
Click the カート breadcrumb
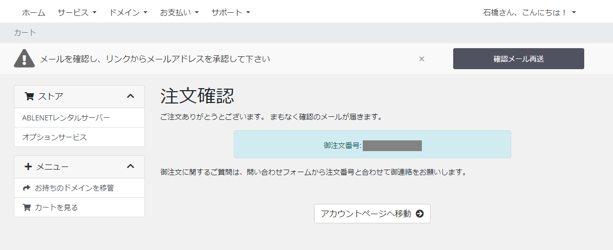[25, 33]
